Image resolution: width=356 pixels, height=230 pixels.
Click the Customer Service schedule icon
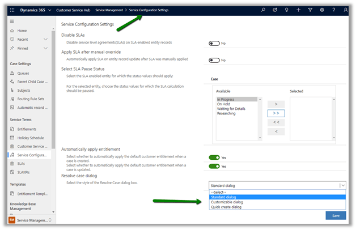(12, 146)
